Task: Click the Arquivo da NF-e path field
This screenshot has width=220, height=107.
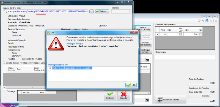Action: click(x=46, y=12)
